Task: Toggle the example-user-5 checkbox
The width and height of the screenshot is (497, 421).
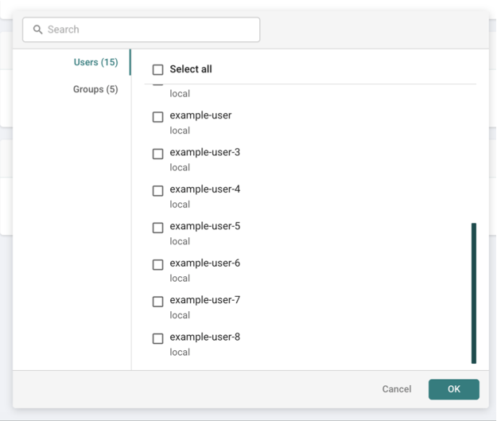Action: pyautogui.click(x=158, y=228)
